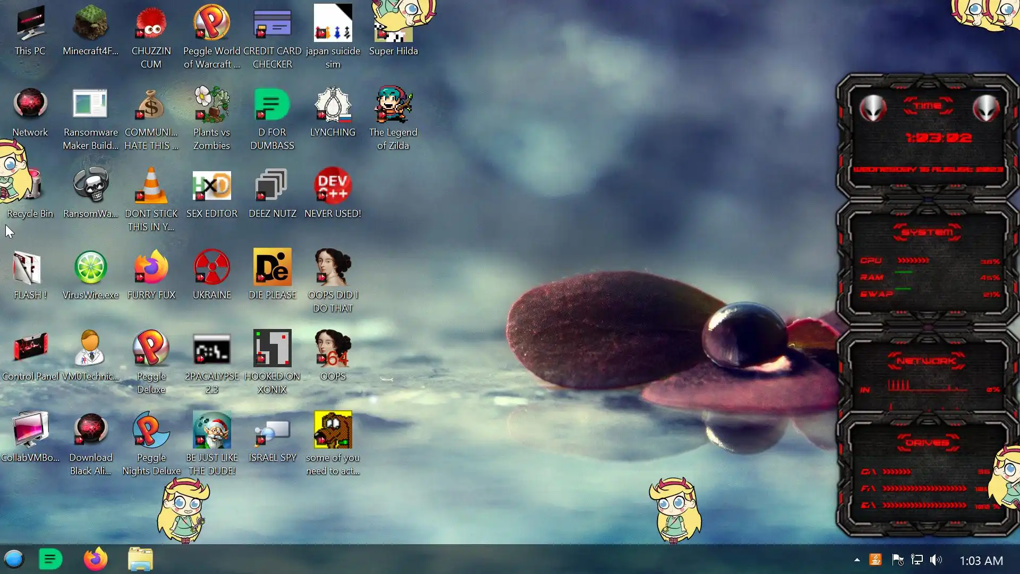
Task: Open Firefox from the taskbar
Action: (x=96, y=559)
